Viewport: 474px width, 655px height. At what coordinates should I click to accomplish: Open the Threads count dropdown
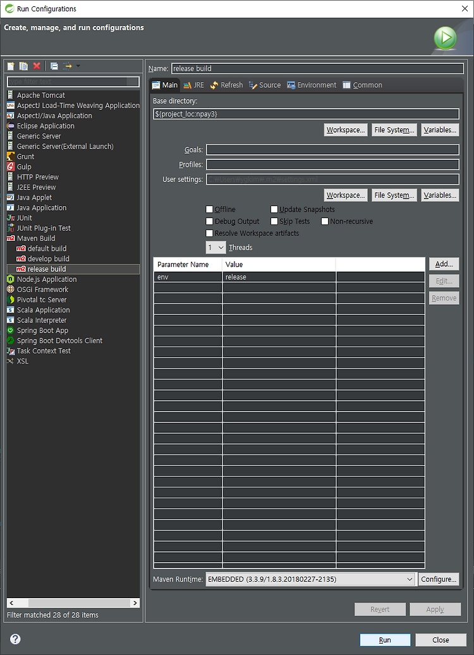coord(216,247)
